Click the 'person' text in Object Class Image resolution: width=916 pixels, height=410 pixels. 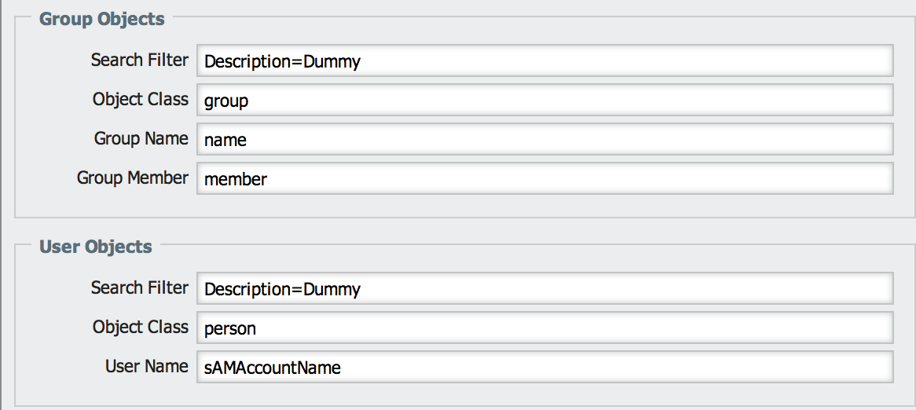[229, 328]
